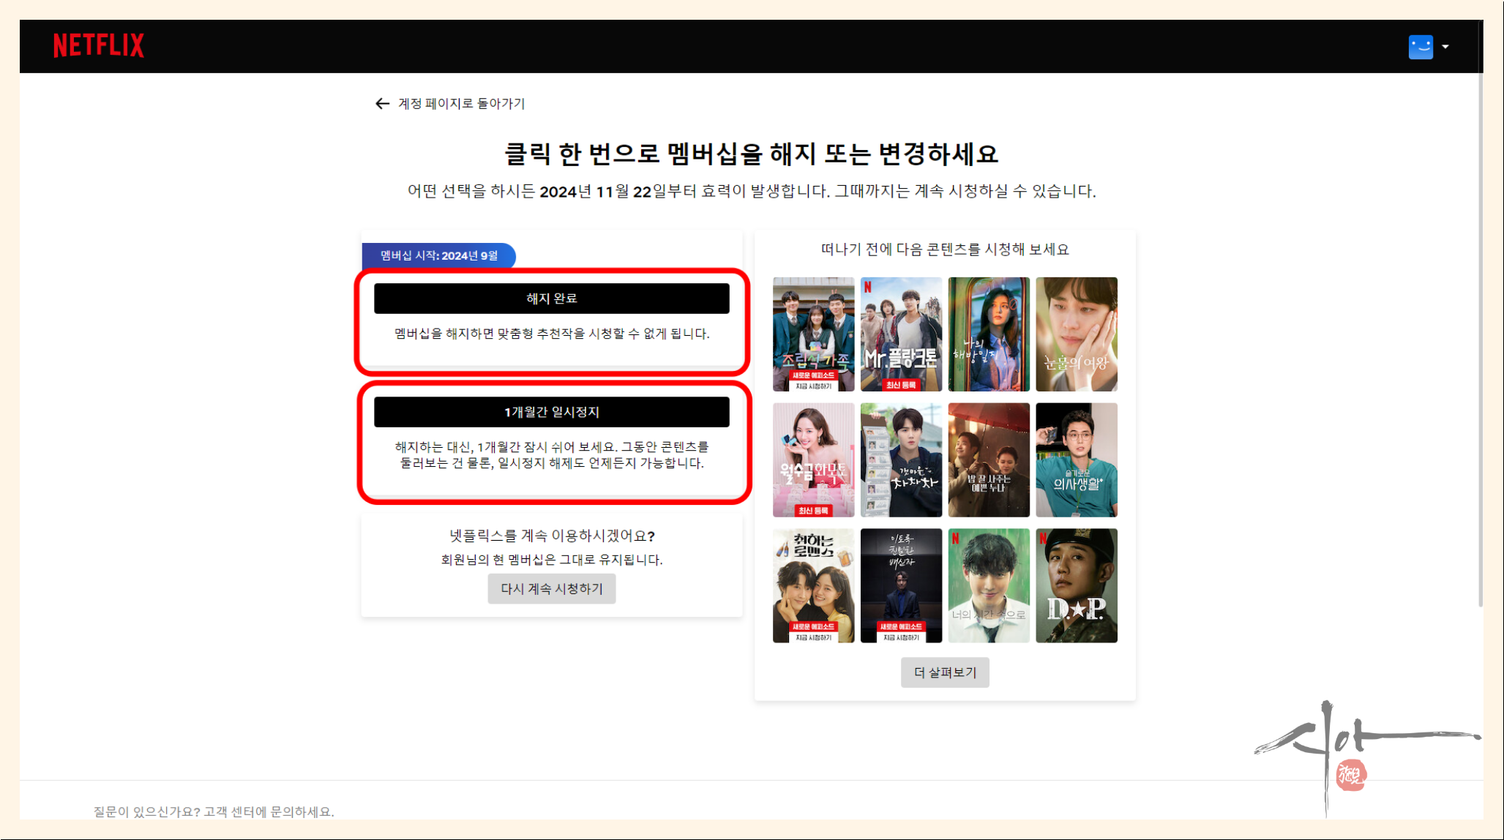Open the 취하는 로맨스 poster thumbnail
The height and width of the screenshot is (840, 1504).
pyautogui.click(x=813, y=585)
